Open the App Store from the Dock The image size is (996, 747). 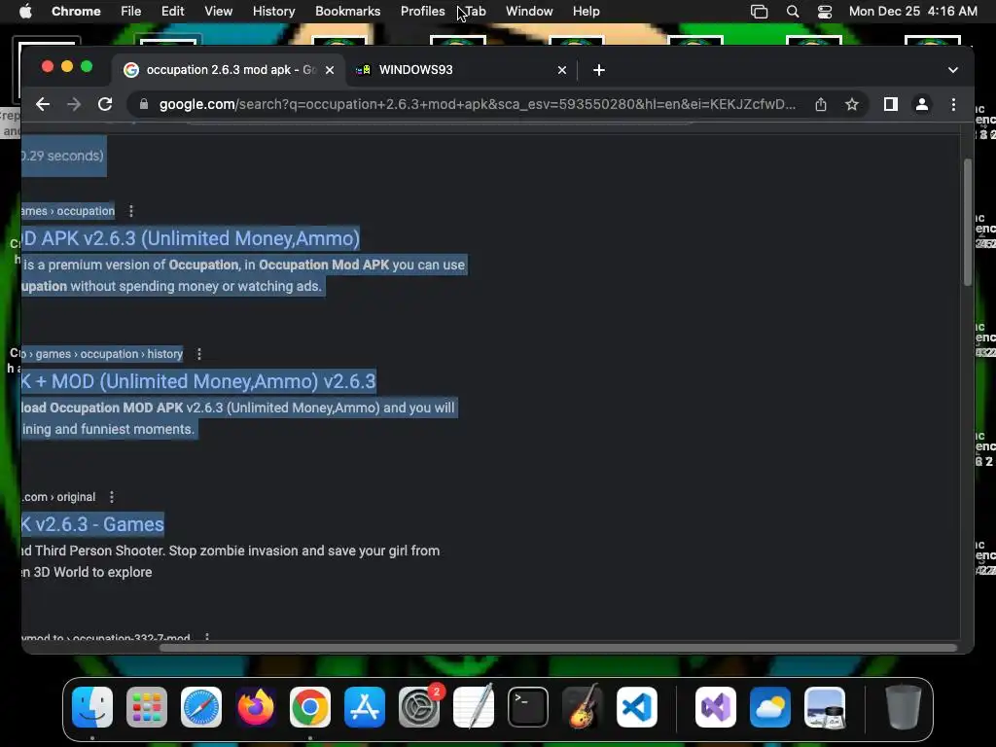[x=365, y=707]
